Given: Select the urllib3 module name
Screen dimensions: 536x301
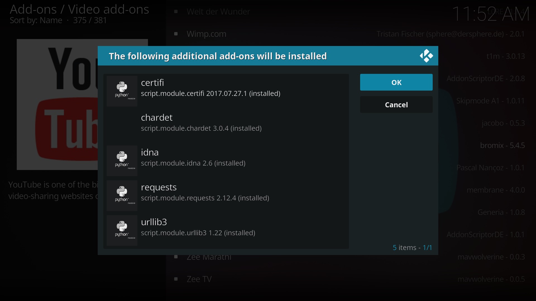Looking at the screenshot, I should click(154, 222).
